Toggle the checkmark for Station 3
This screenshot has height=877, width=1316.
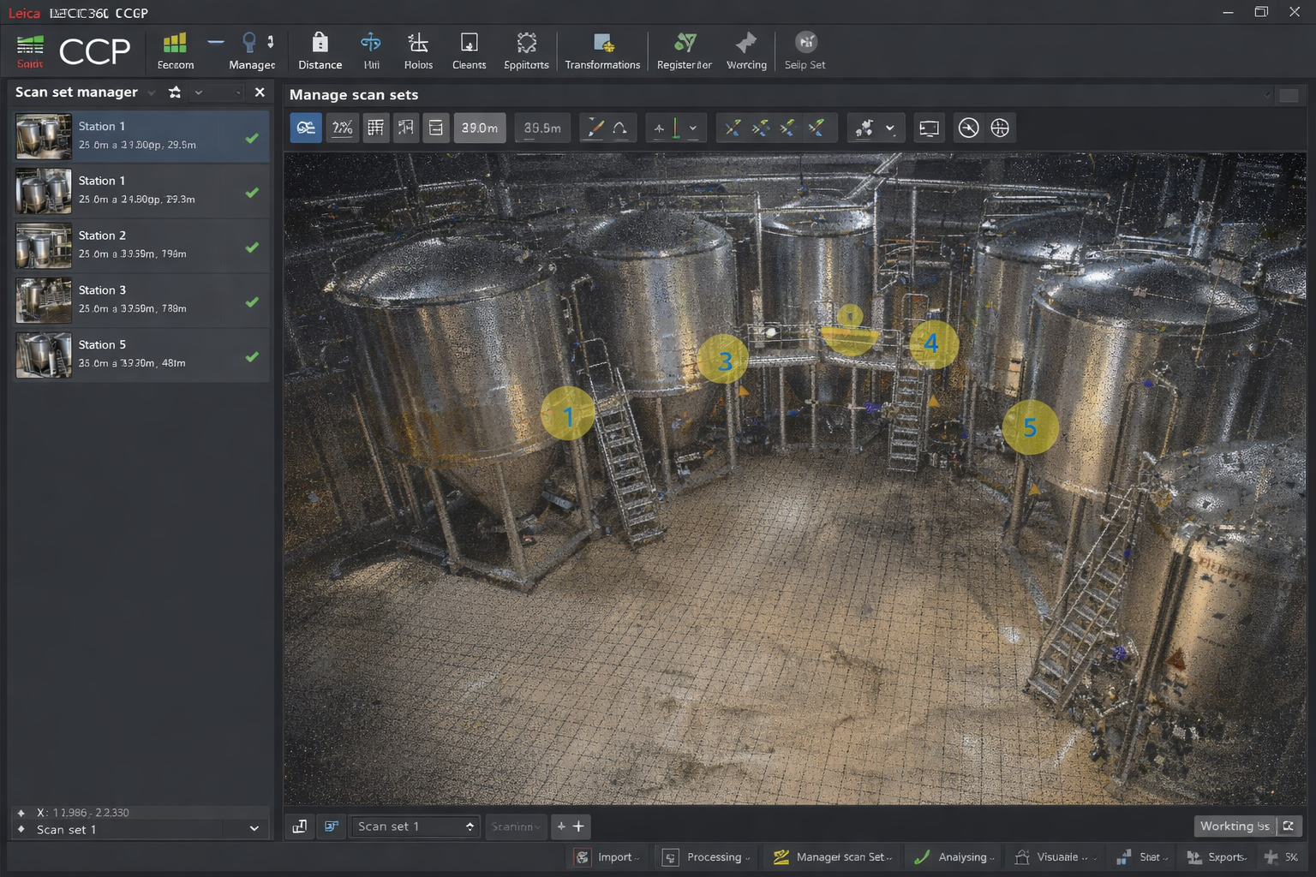click(x=252, y=302)
